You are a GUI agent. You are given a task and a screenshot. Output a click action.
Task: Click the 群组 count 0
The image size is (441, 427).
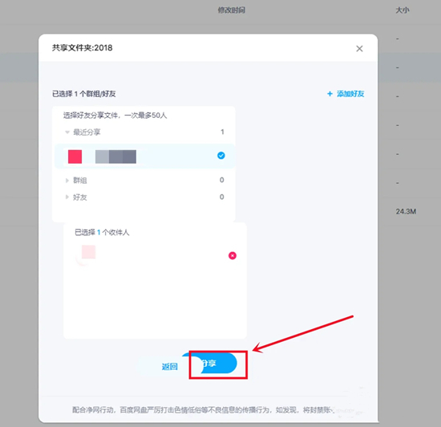pyautogui.click(x=221, y=180)
